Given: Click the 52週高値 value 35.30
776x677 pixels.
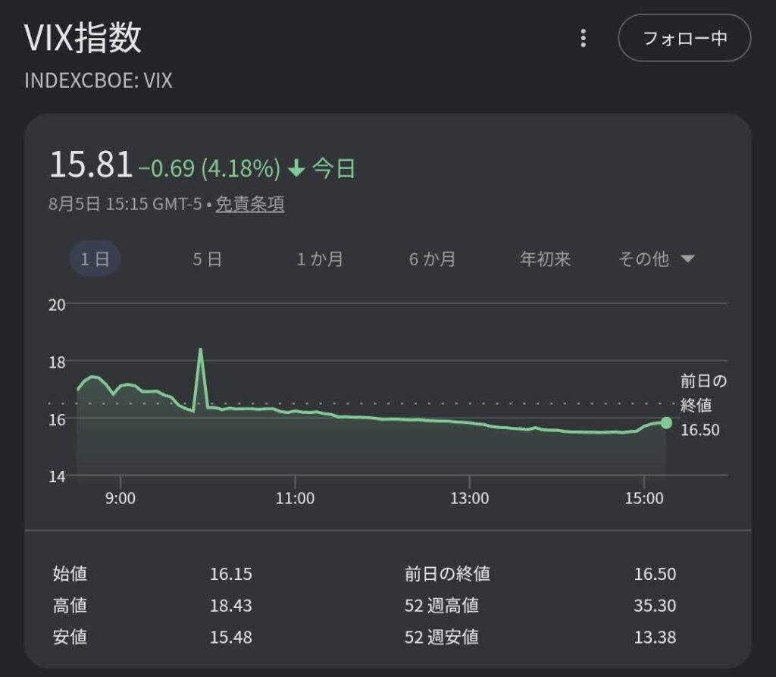Looking at the screenshot, I should [655, 605].
